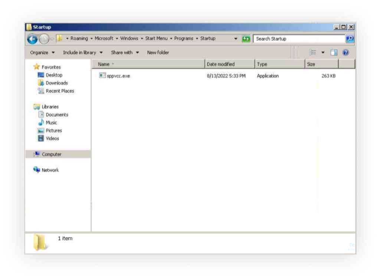Click the Desktop monitor icon
The image size is (380, 280).
tap(41, 75)
